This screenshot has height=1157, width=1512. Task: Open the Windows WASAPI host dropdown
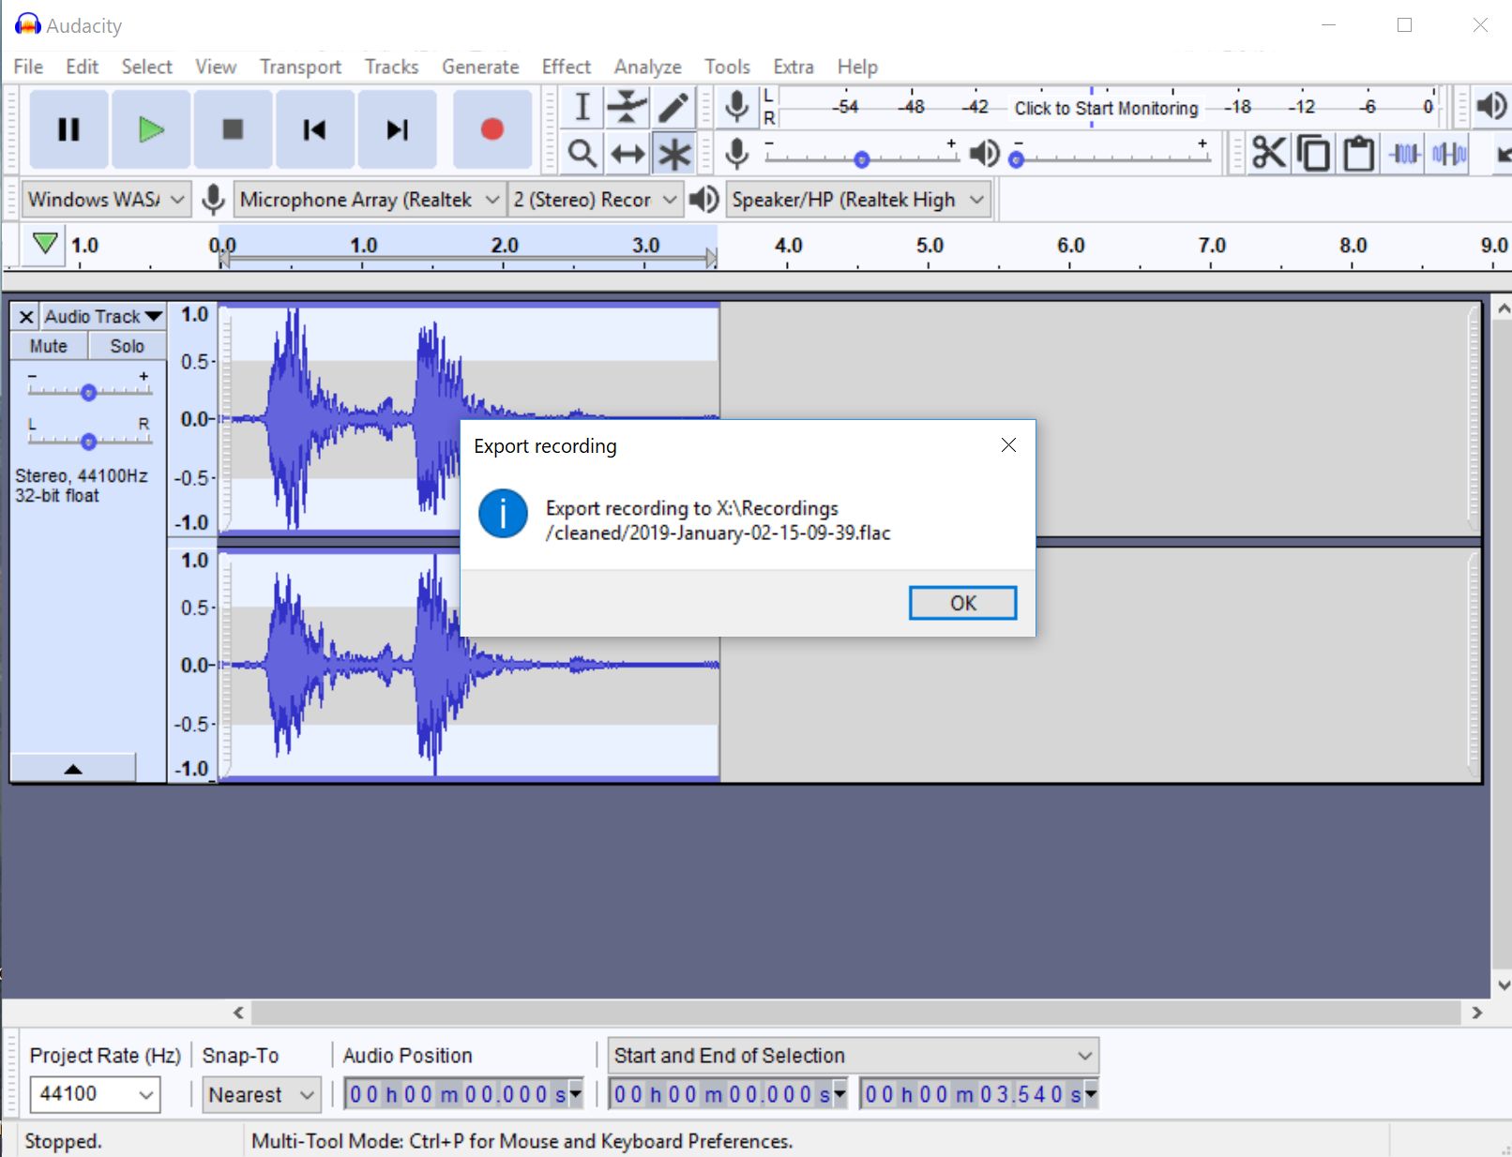pos(105,199)
